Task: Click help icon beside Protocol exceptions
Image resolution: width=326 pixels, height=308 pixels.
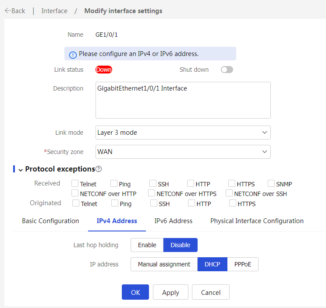Action: pyautogui.click(x=99, y=169)
